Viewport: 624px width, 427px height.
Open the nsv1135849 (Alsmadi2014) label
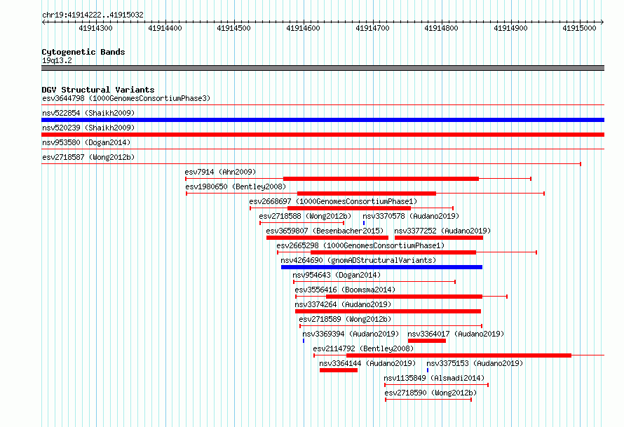[x=434, y=378]
